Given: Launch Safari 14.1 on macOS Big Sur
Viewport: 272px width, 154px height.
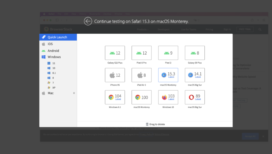Looking at the screenshot, I should click(x=195, y=75).
